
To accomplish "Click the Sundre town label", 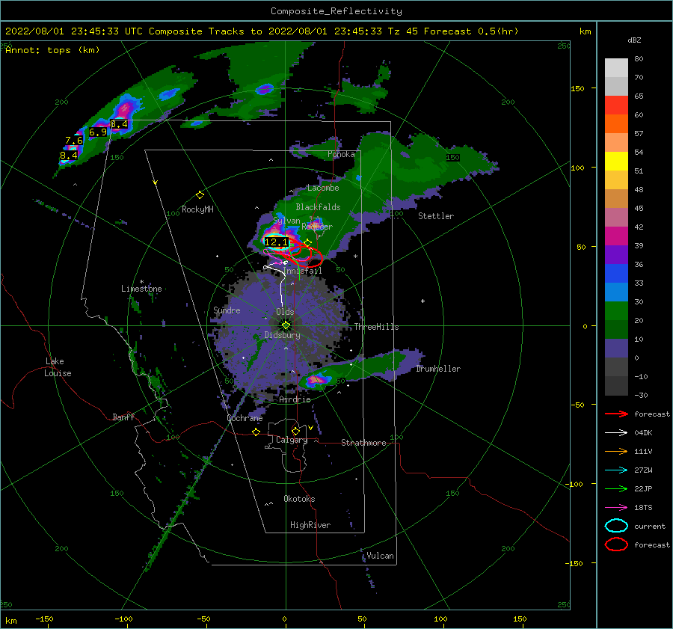I will click(x=227, y=310).
